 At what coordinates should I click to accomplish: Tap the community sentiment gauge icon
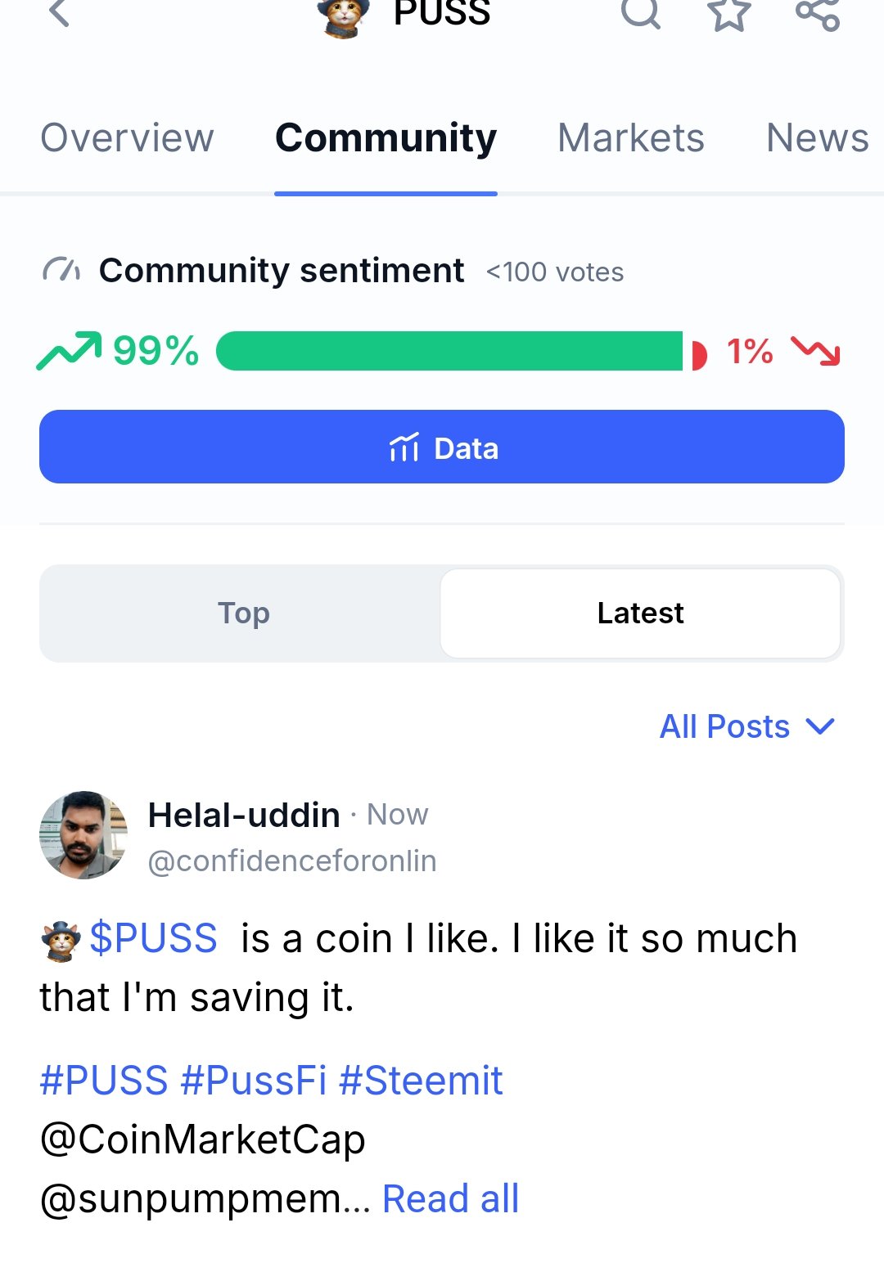(x=61, y=270)
